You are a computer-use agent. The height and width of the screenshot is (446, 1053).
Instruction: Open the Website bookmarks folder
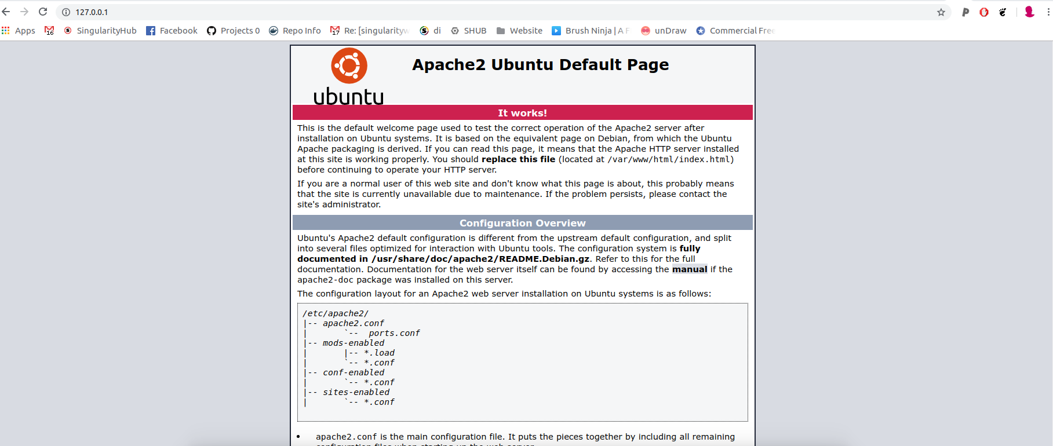point(520,31)
